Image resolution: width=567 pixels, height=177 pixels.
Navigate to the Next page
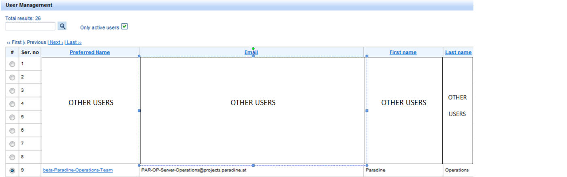click(56, 42)
